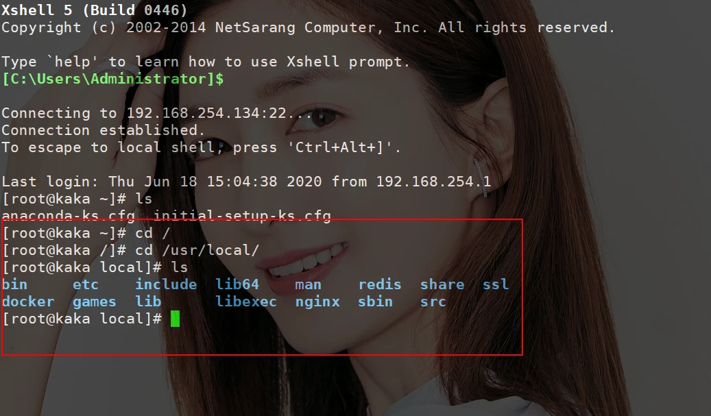Click the 'lib64' directory entry
Viewport: 711px width, 416px height.
(x=237, y=284)
